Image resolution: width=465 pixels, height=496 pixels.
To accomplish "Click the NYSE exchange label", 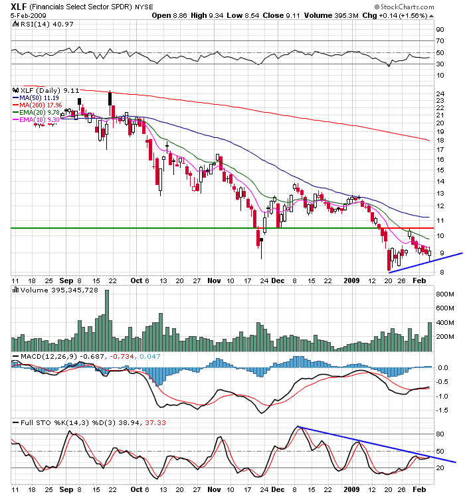I will coord(144,7).
